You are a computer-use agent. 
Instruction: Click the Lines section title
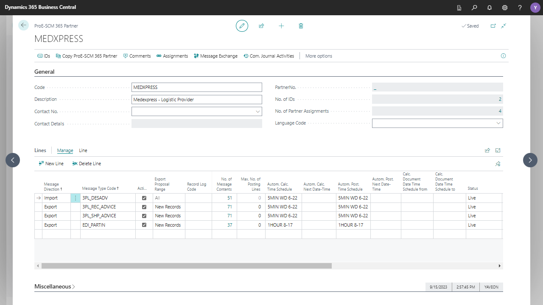[x=40, y=150]
